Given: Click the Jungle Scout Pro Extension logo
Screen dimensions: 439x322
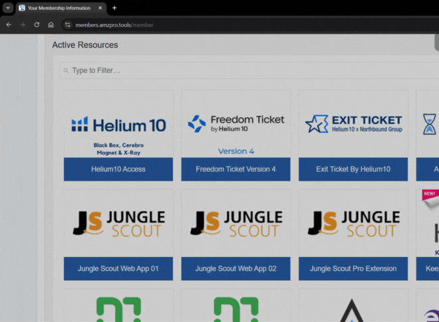Looking at the screenshot, I should (x=354, y=224).
